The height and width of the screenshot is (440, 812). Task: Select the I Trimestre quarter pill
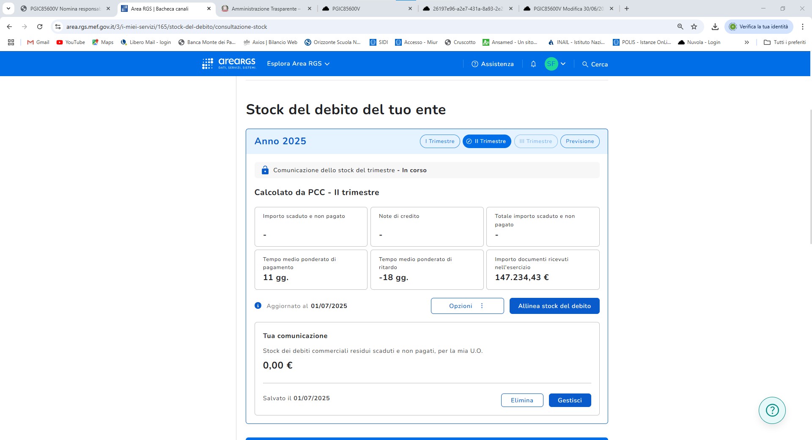pyautogui.click(x=439, y=141)
